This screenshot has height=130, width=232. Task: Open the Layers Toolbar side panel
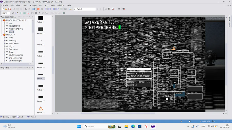tap(229, 21)
